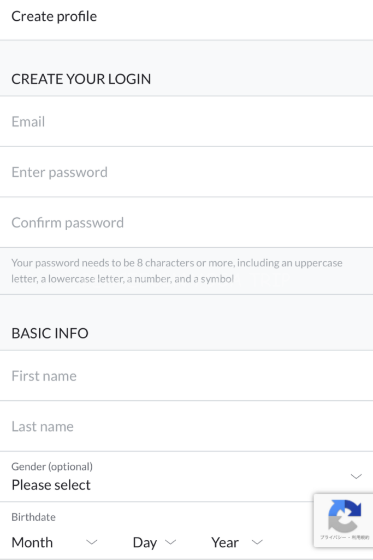Click the 'CREATE YOUR LOGIN' section header
This screenshot has height=560, width=373.
click(x=81, y=79)
